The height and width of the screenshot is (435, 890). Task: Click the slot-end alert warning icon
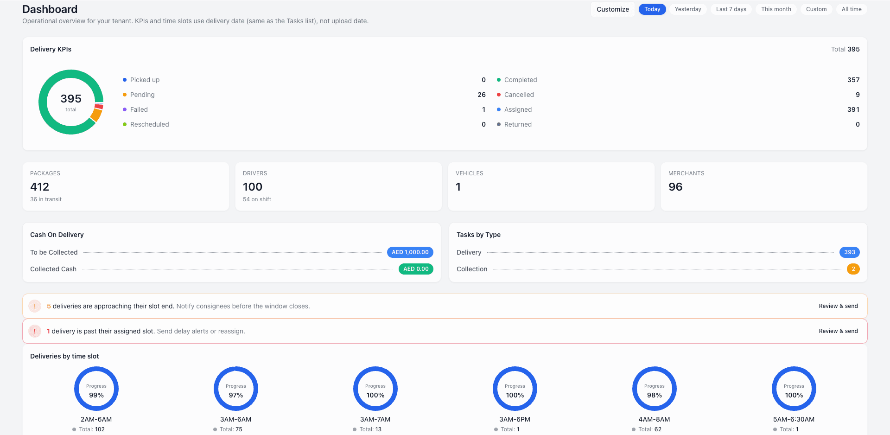tap(35, 306)
